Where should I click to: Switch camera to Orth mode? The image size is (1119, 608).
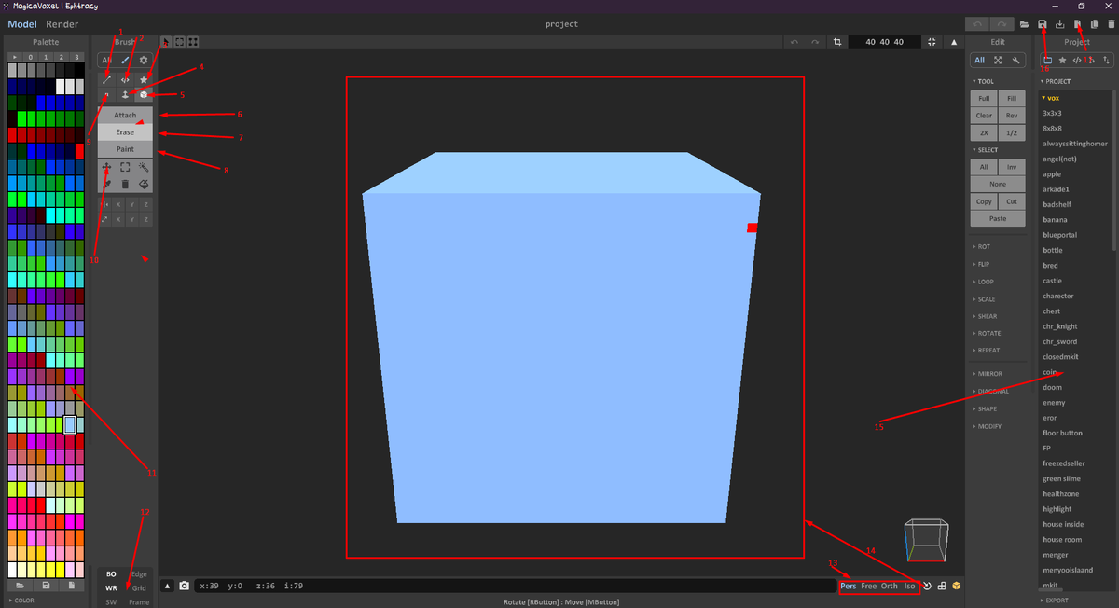(890, 586)
